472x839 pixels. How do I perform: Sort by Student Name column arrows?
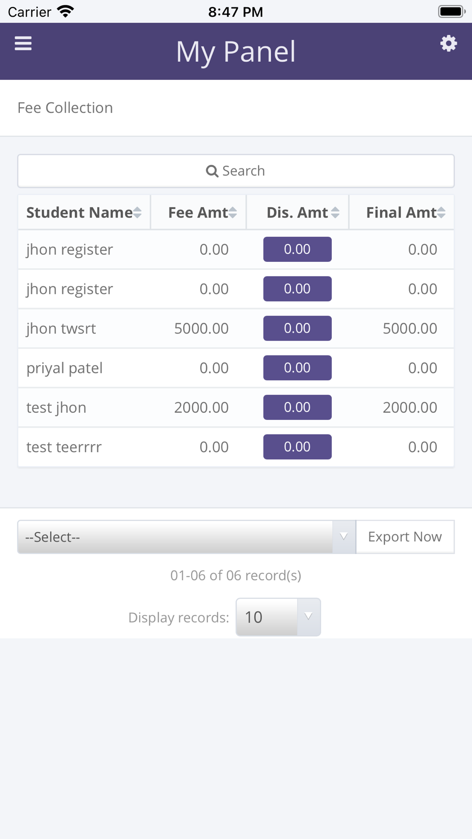[137, 213]
